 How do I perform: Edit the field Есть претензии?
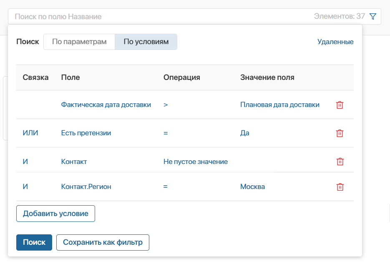coord(86,133)
